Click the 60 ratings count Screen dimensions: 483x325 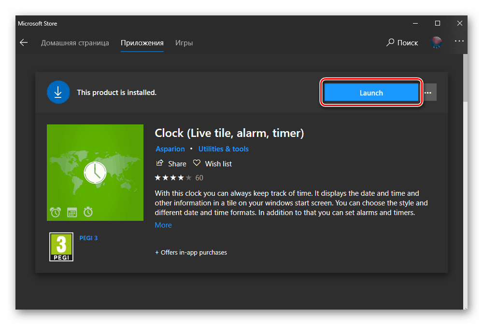(199, 178)
